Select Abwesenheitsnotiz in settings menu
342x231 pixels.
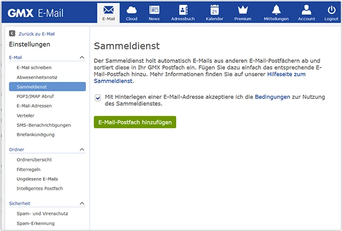(37, 77)
